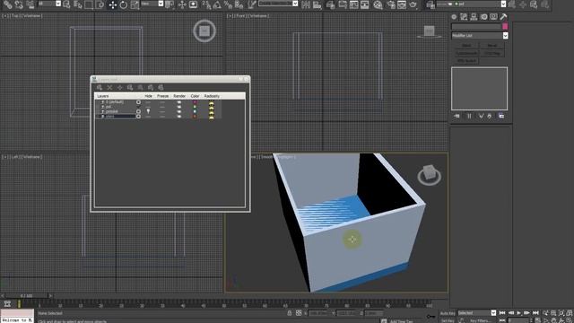Toggle Auto Key animation mode
The height and width of the screenshot is (323, 574).
pos(448,313)
